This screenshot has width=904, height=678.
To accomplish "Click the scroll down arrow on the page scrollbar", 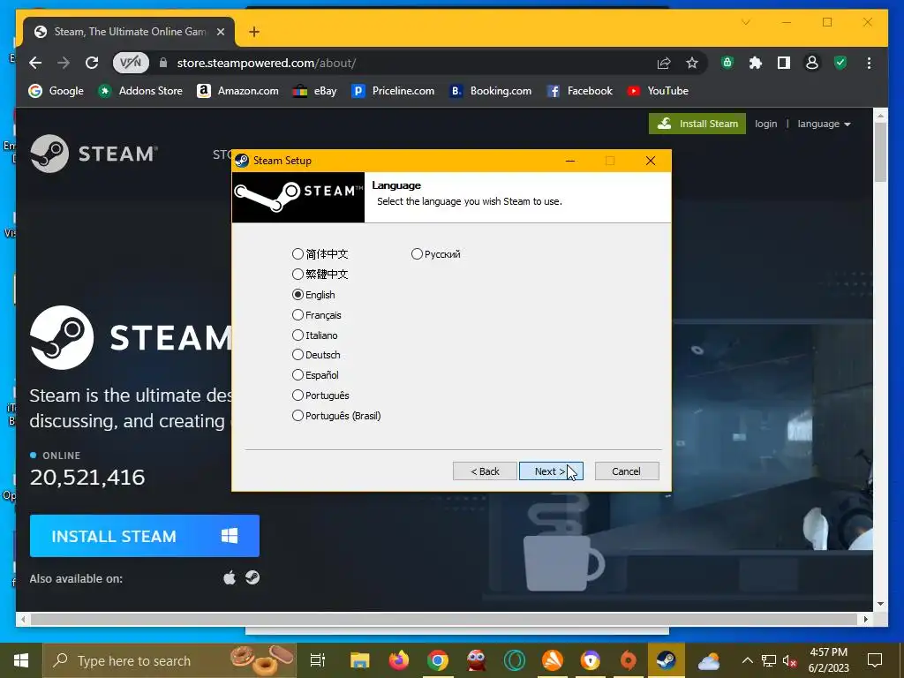I will (880, 604).
